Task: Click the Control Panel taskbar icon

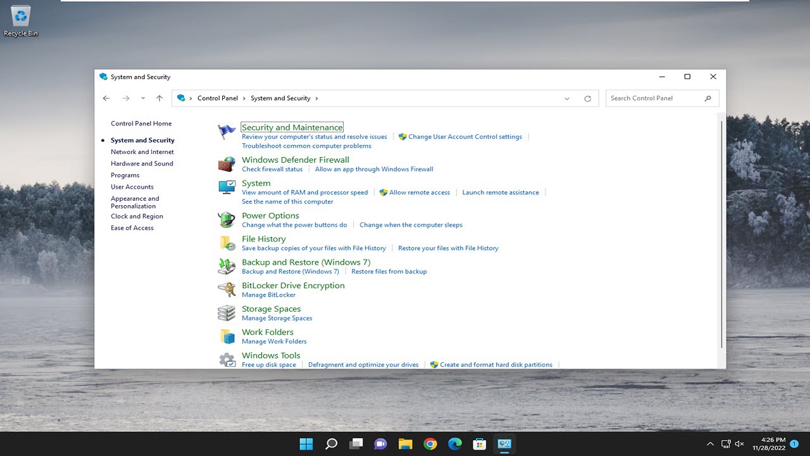Action: click(x=504, y=444)
